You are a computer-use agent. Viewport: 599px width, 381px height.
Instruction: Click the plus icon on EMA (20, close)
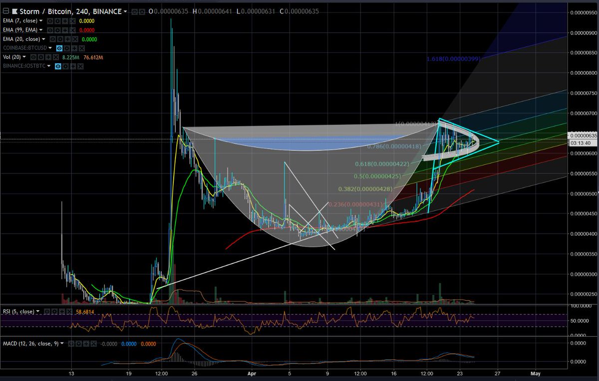[66, 39]
